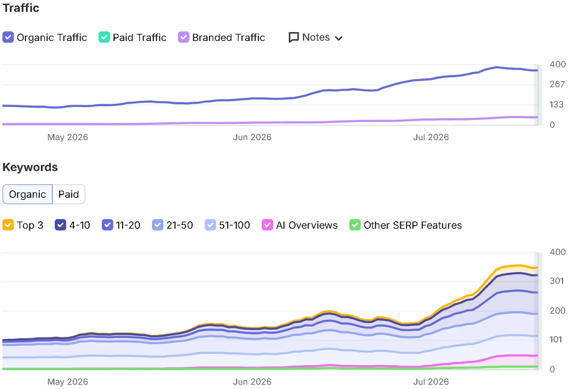Viewport: 568px width, 389px height.
Task: Click the 200 value on Keywords axis
Action: coord(558,311)
